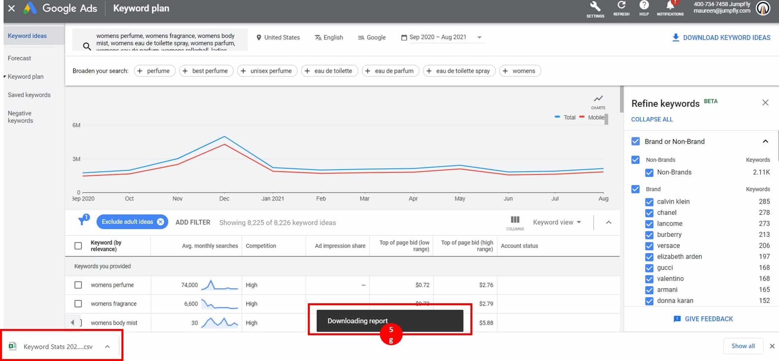
Task: Add 'best perfume' suggestion chip
Action: coord(206,71)
